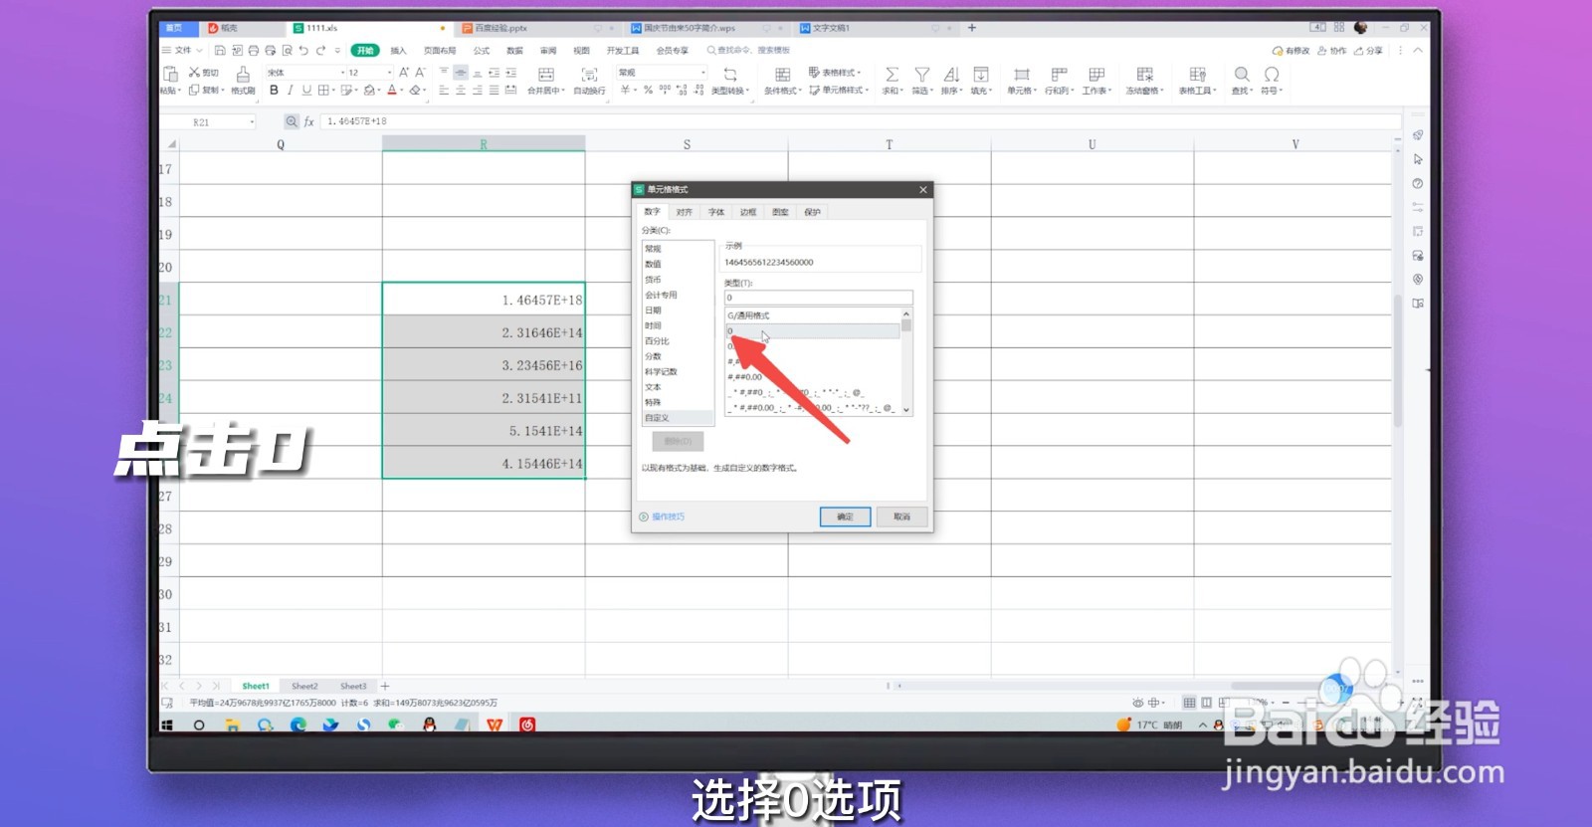Switch to the Protection tab in dialog
The image size is (1592, 827).
[812, 212]
